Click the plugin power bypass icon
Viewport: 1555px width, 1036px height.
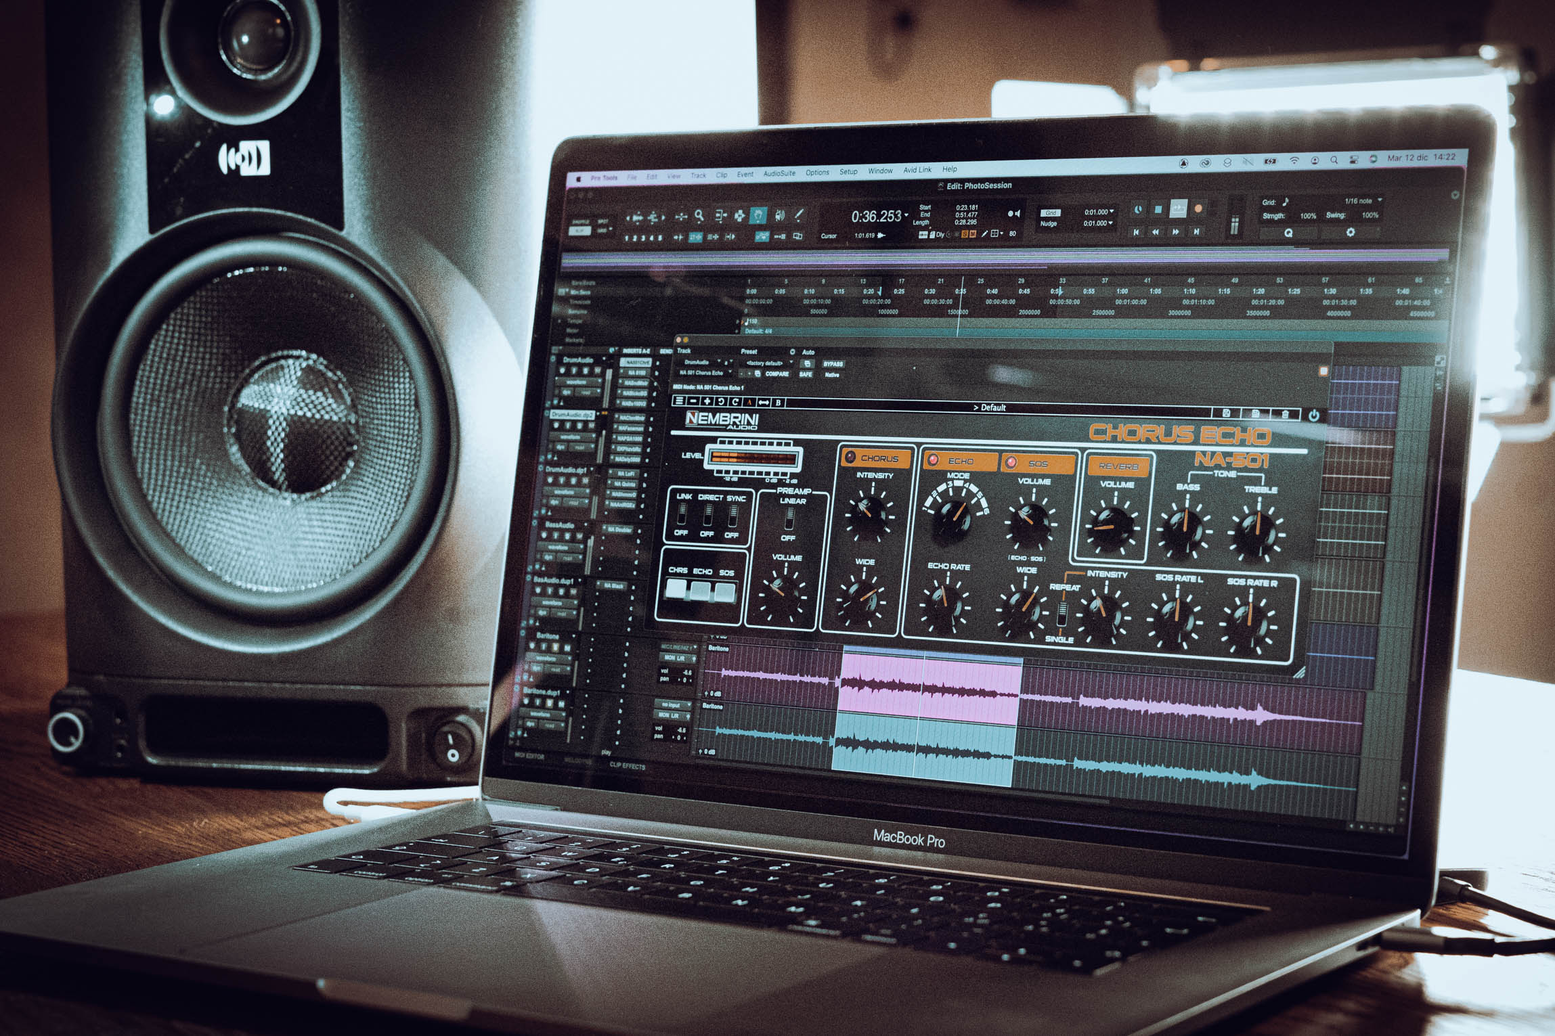pyautogui.click(x=1314, y=415)
